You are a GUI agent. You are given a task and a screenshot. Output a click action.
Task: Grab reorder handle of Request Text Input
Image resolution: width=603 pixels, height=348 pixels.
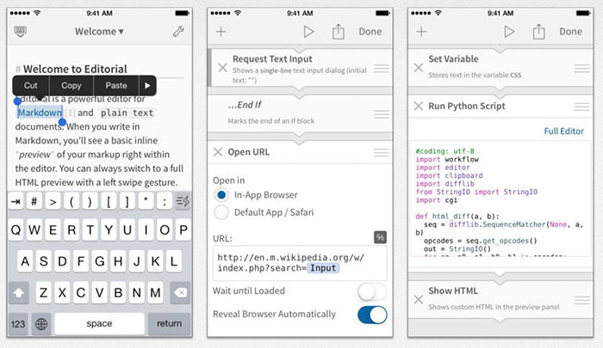tap(381, 68)
